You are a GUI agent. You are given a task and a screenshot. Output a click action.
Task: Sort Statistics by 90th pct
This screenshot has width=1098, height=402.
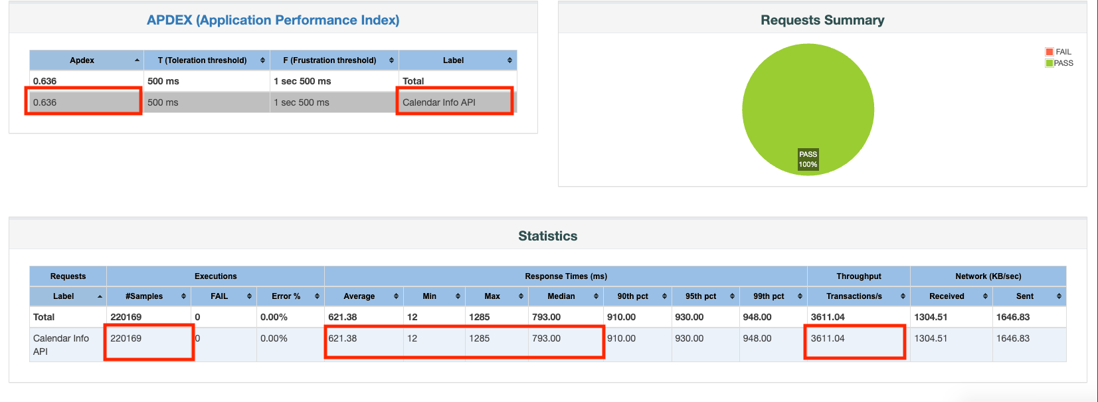[638, 296]
